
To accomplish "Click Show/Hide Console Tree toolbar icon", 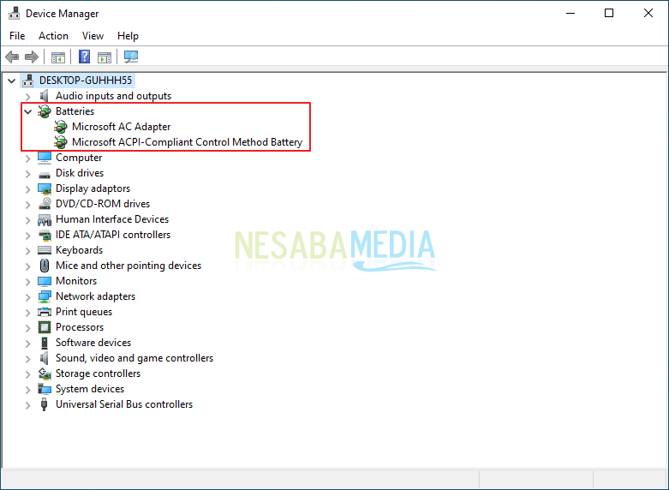I will click(x=58, y=57).
